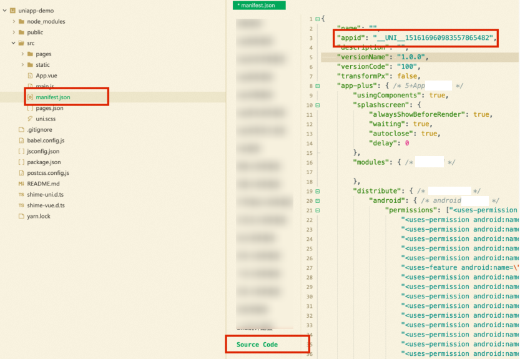This screenshot has height=359, width=520.
Task: Open shime-vue.d.ts in the file tree
Action: pyautogui.click(x=46, y=205)
